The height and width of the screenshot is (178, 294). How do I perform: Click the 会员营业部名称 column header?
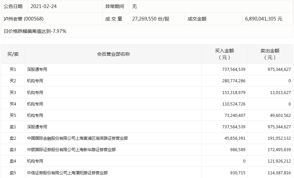pyautogui.click(x=113, y=54)
